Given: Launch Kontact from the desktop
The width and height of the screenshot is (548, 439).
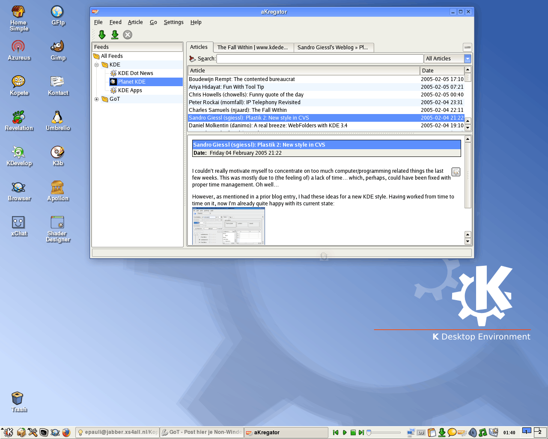Looking at the screenshot, I should [58, 86].
